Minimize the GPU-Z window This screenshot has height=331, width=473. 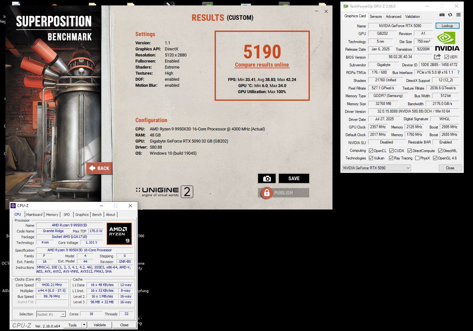point(427,6)
